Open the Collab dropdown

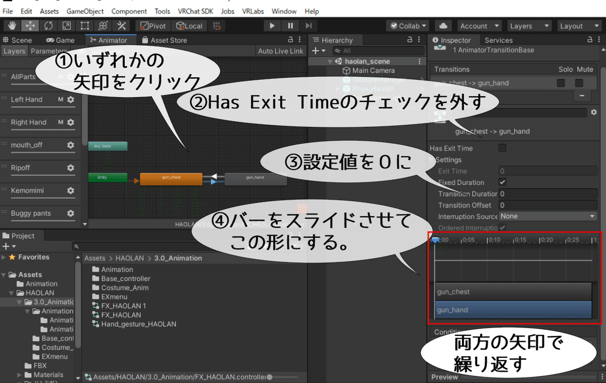[408, 26]
